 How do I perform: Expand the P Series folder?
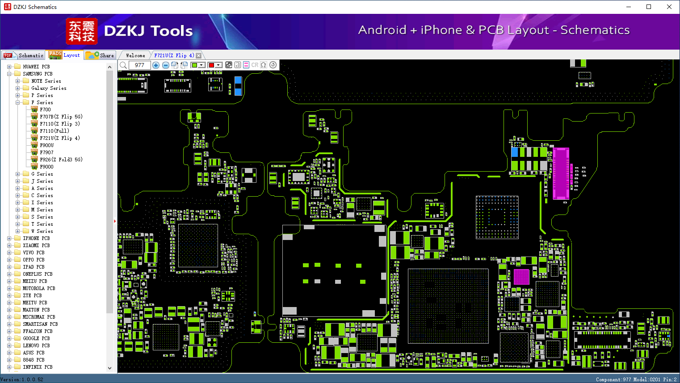pyautogui.click(x=18, y=95)
